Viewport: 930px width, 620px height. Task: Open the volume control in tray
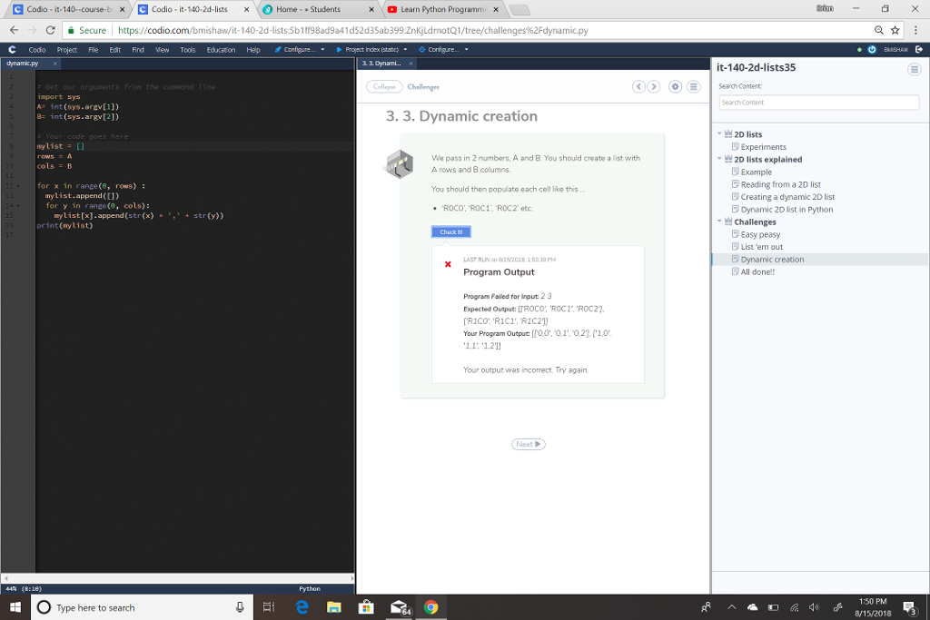814,607
